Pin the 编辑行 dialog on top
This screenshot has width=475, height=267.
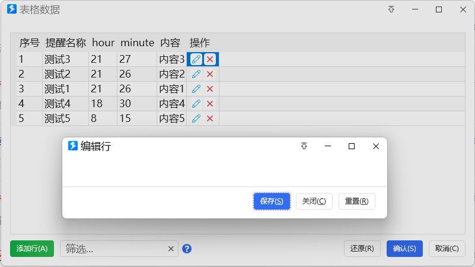(304, 146)
